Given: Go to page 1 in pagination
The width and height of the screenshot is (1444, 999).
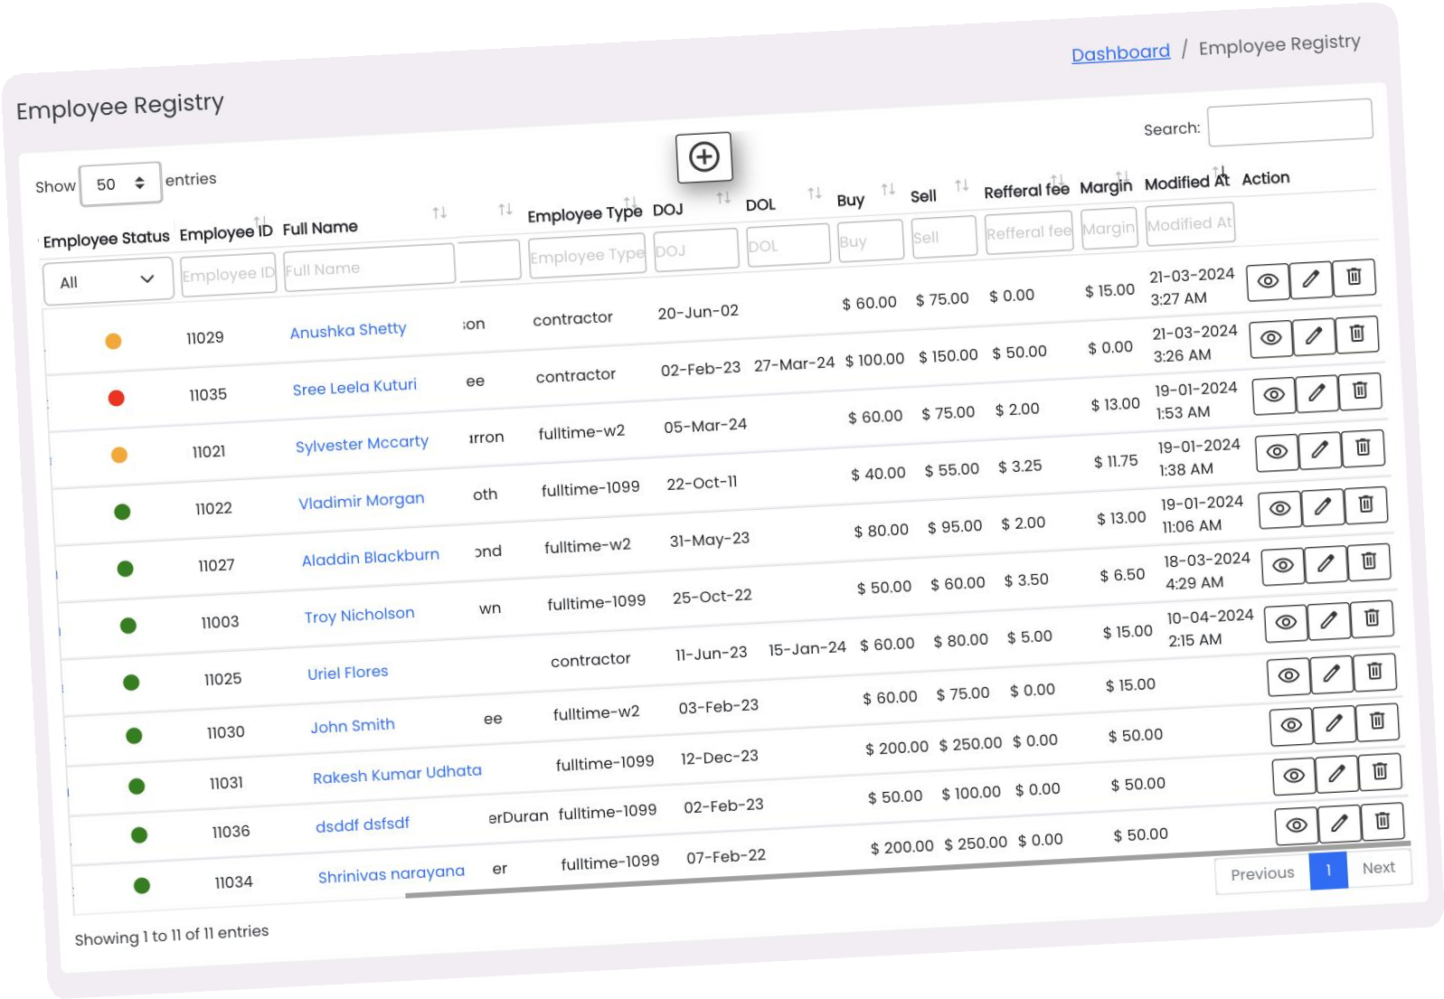Looking at the screenshot, I should 1327,871.
